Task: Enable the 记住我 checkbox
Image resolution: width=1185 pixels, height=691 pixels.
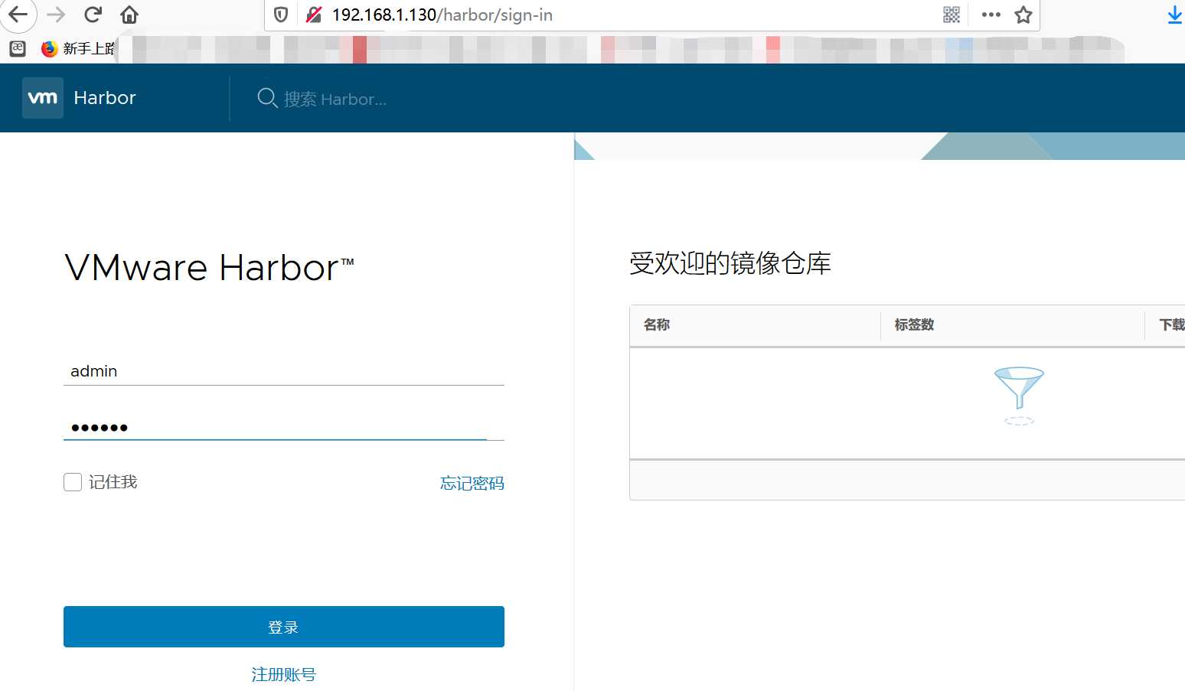Action: click(x=72, y=481)
